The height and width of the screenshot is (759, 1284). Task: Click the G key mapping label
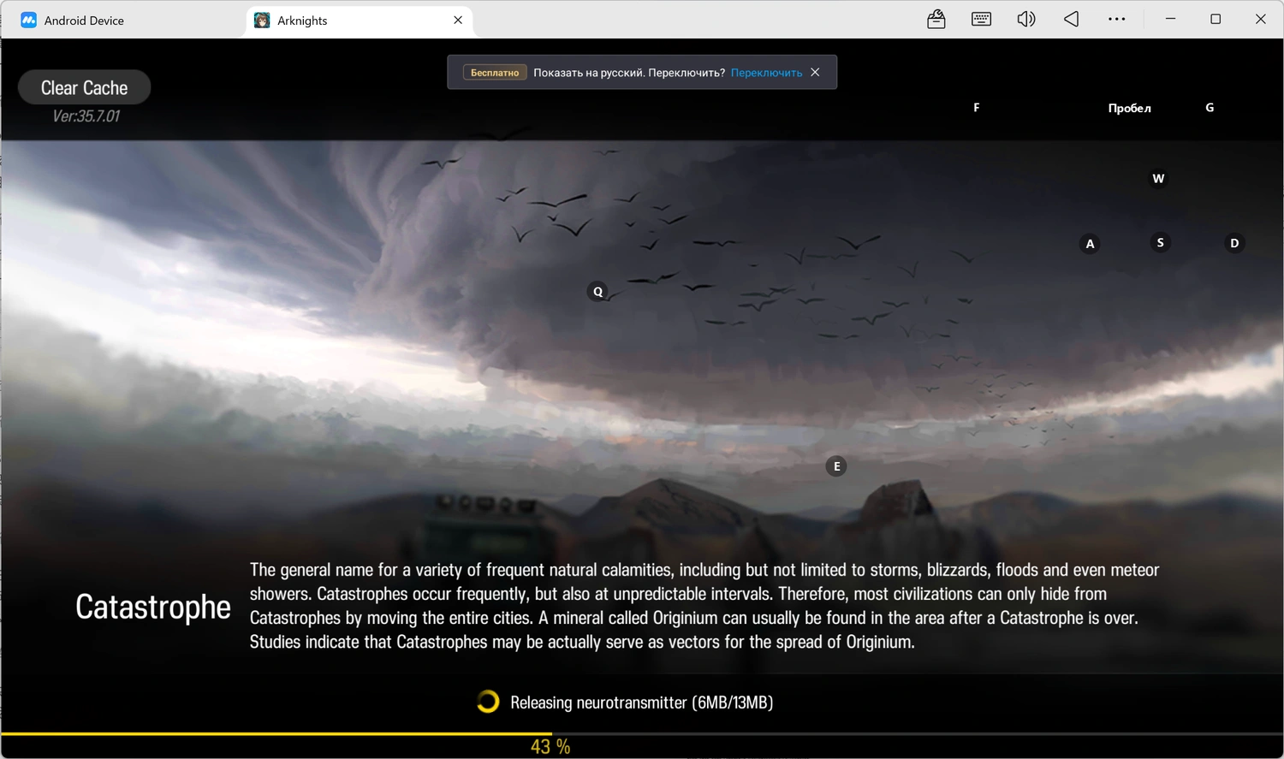click(1210, 108)
